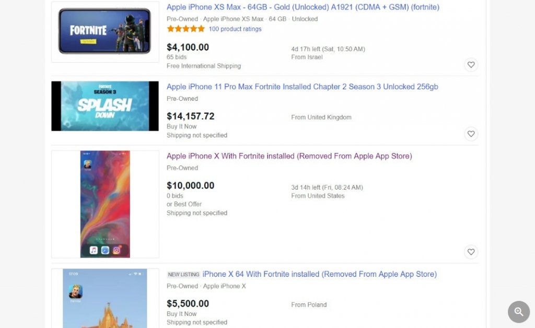The image size is (535, 328).
Task: Click the $5,500.00 price
Action: pos(188,304)
